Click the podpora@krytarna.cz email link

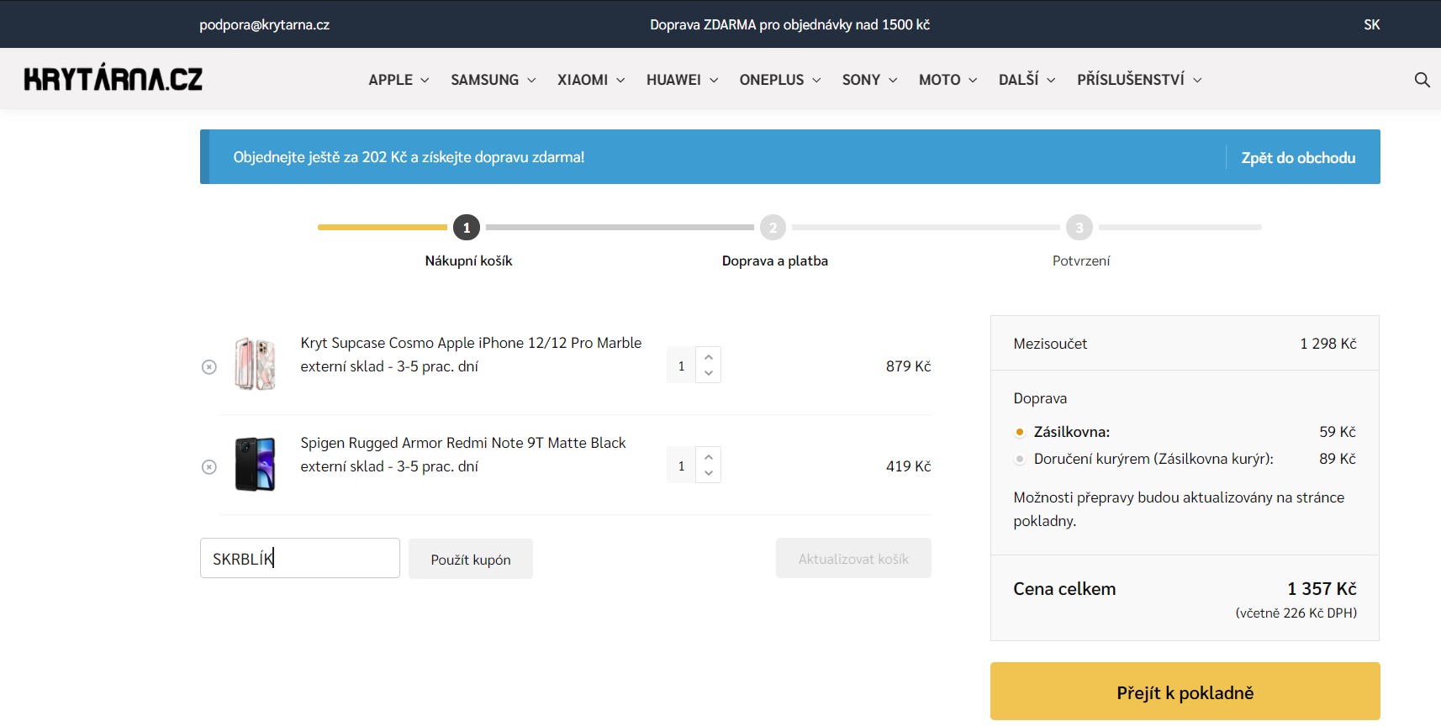coord(264,24)
